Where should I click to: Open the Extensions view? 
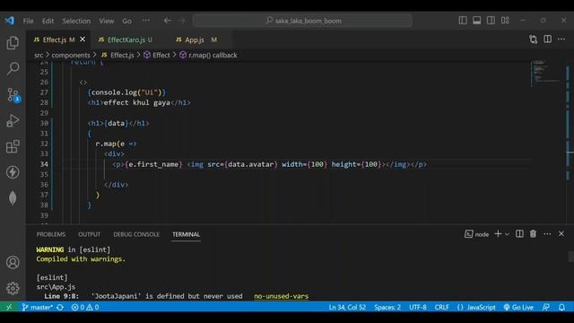point(13,146)
